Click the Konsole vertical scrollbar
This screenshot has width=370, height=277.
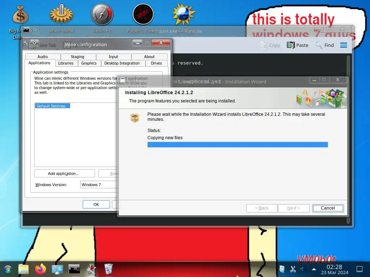tap(348, 139)
